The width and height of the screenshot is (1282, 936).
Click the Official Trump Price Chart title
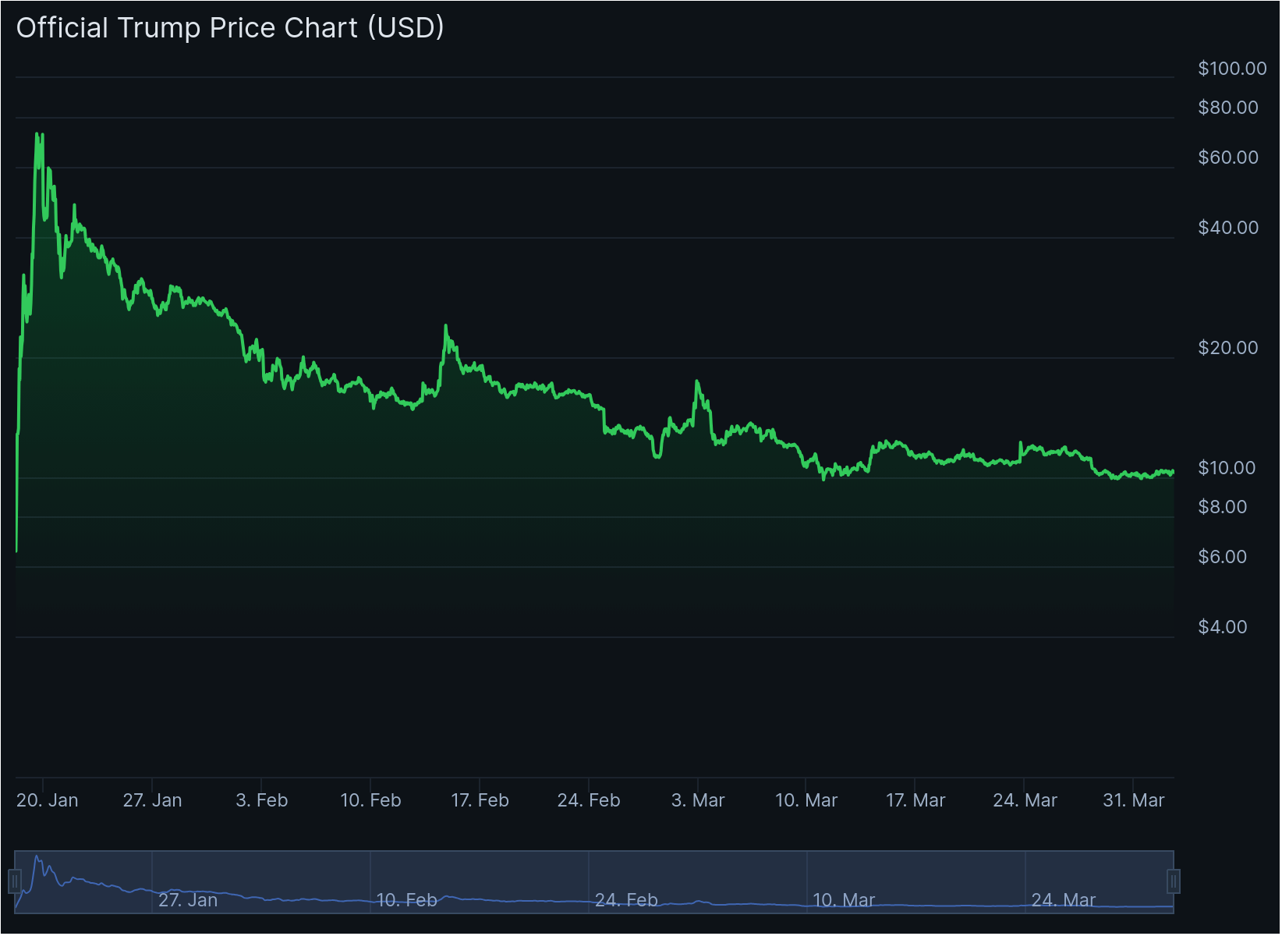point(230,28)
